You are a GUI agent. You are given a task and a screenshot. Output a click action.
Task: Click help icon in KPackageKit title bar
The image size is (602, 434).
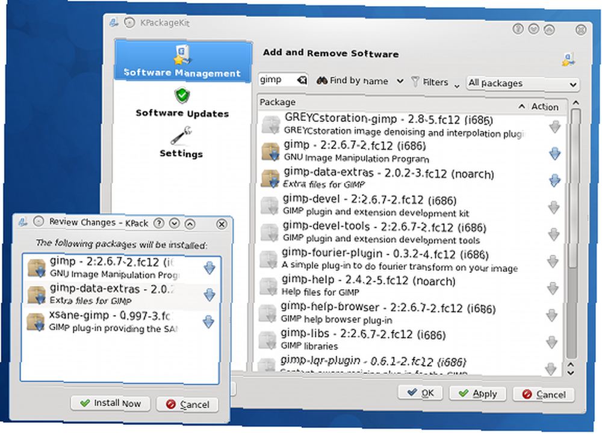(x=518, y=29)
